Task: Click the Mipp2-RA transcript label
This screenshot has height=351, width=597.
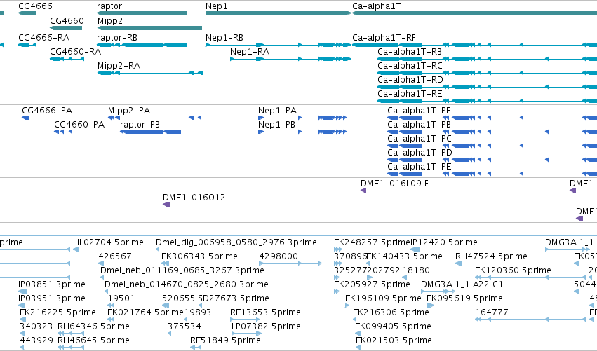Action: [119, 66]
